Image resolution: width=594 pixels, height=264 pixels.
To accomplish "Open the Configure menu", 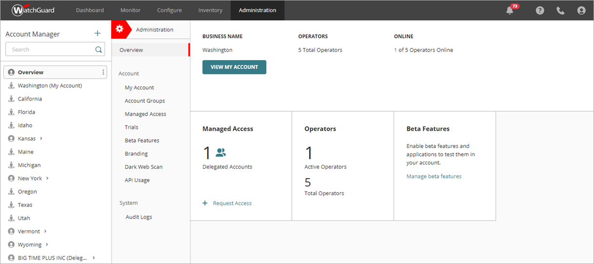I will 169,10.
